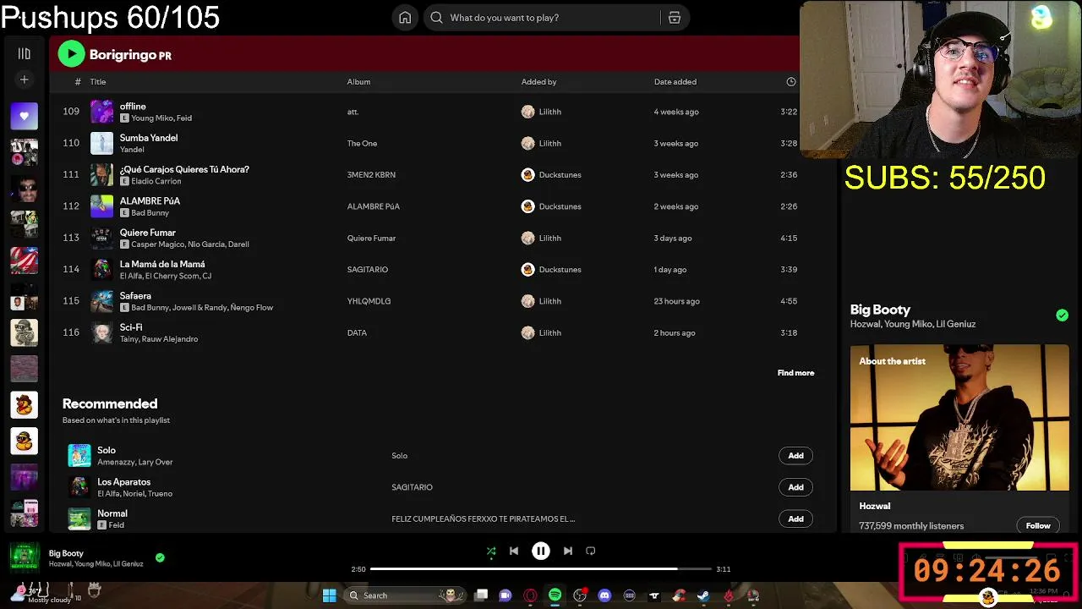Select ¿Qué Carajos Quieres Tú Ahora?
The height and width of the screenshot is (609, 1082).
point(184,169)
